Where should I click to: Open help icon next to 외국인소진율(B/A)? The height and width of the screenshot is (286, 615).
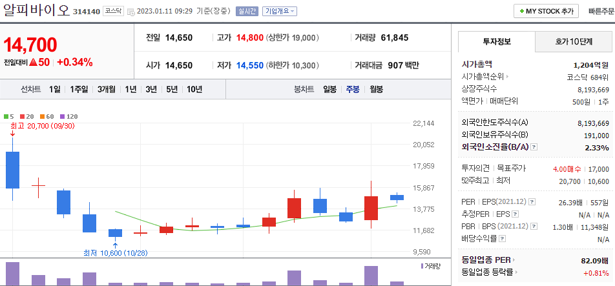point(534,147)
